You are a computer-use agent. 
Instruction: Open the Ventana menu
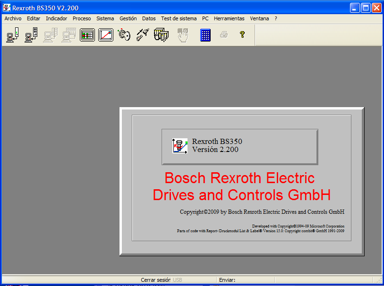click(259, 18)
